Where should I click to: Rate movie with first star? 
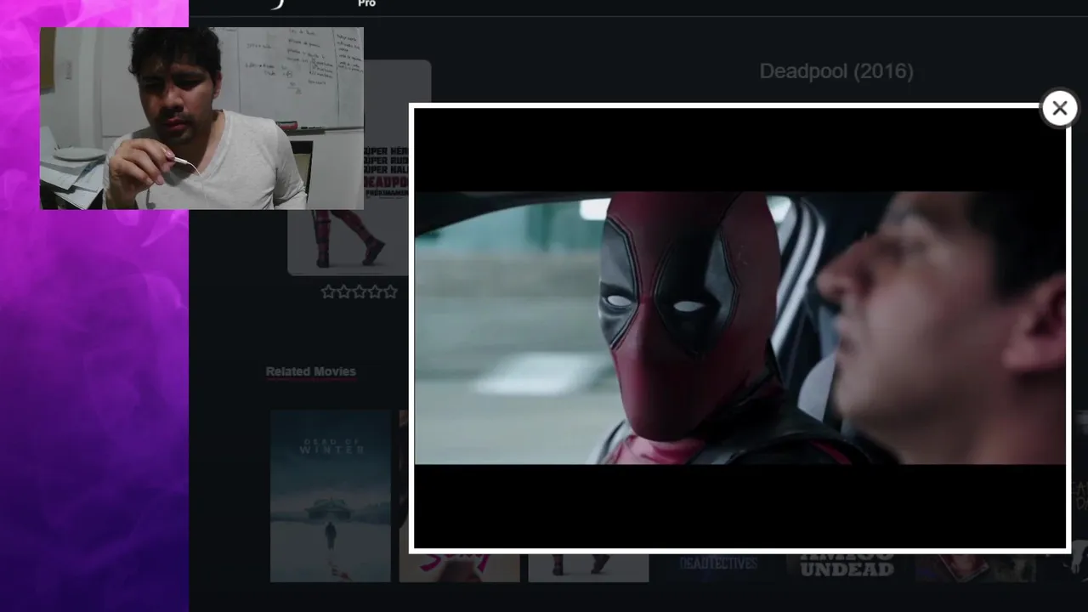pos(328,292)
